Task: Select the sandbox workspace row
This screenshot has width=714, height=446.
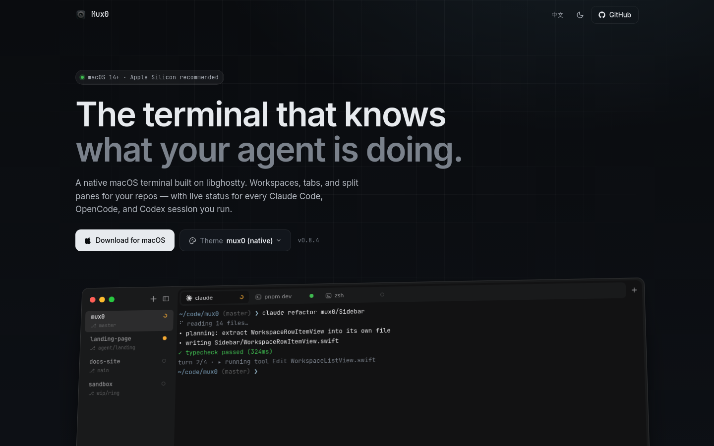Action: [127, 389]
